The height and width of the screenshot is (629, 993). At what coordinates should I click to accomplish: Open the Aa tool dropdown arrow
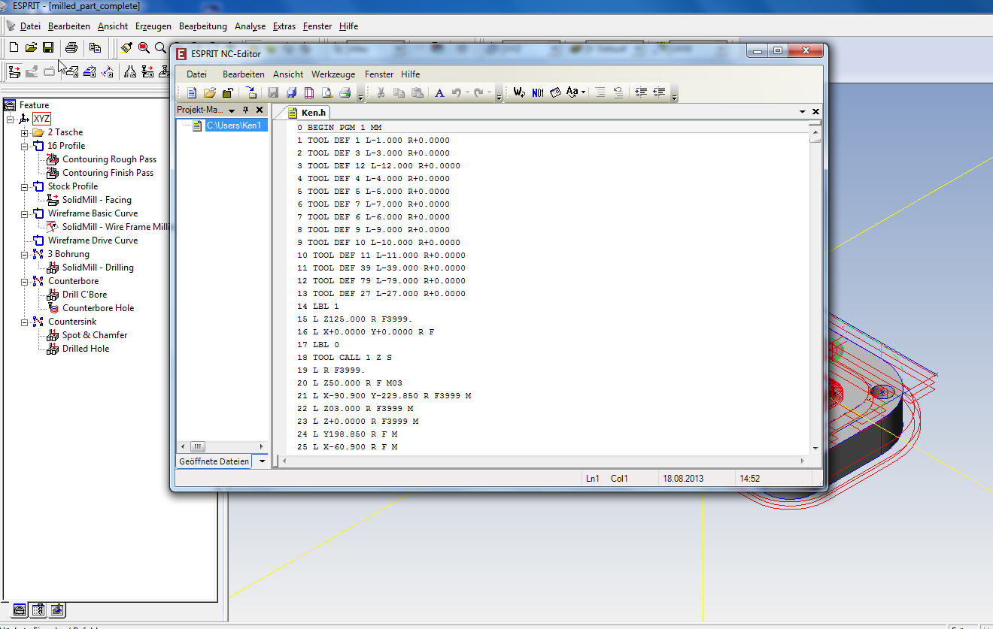click(x=584, y=93)
